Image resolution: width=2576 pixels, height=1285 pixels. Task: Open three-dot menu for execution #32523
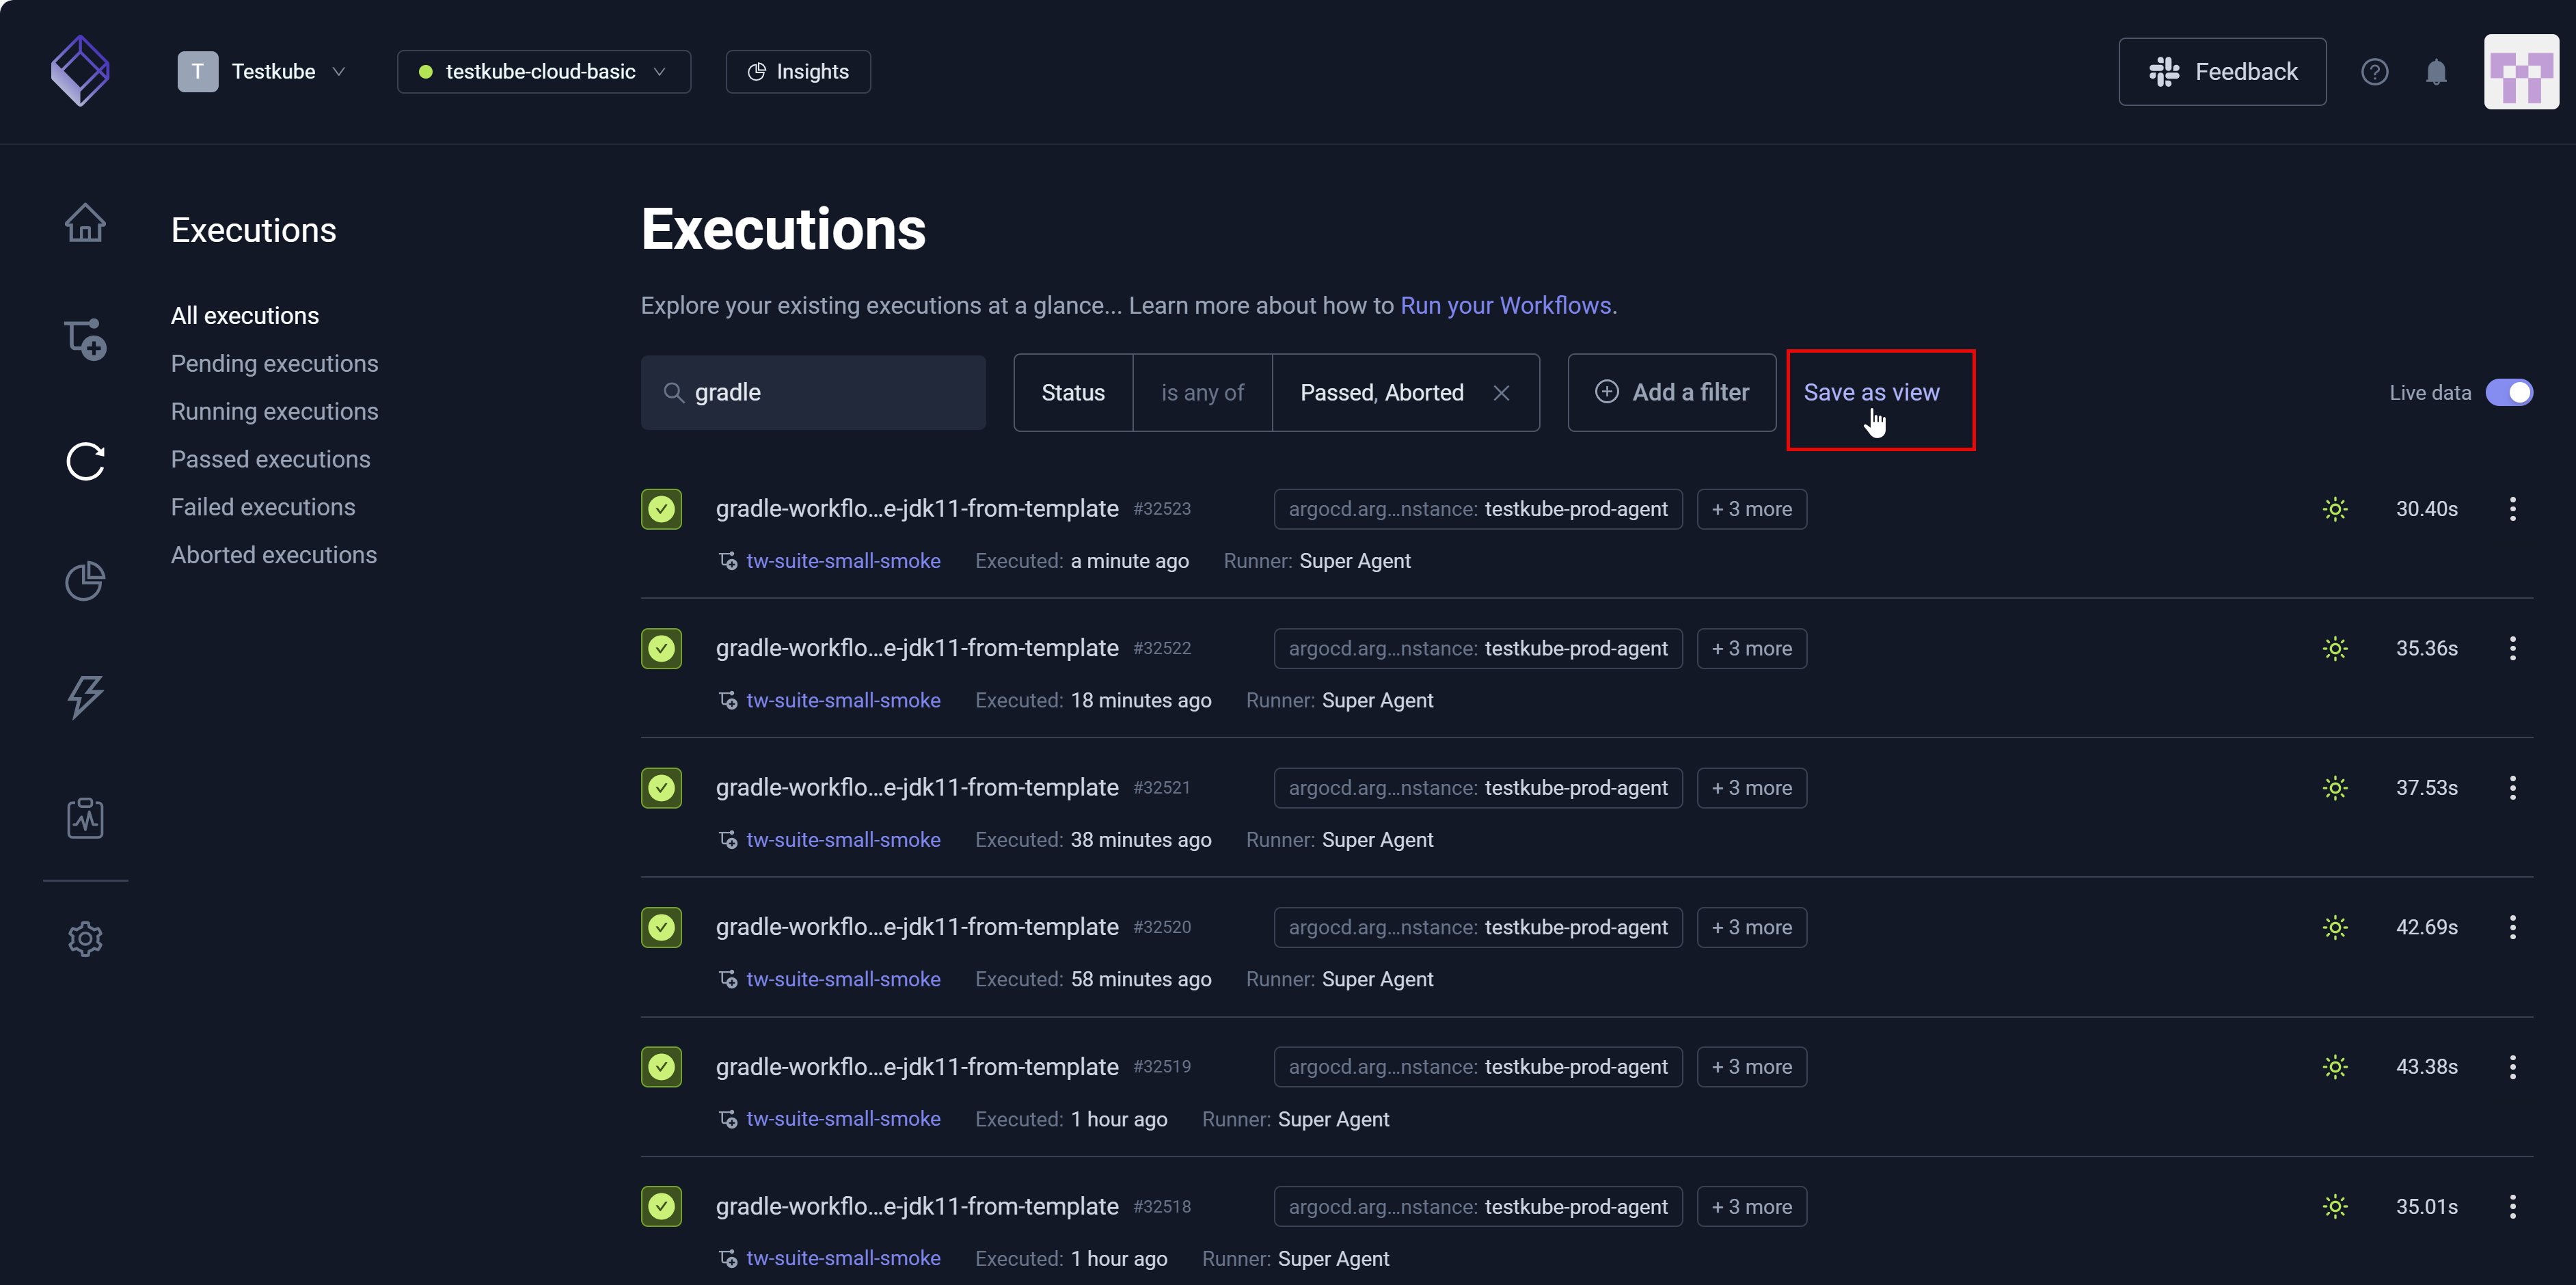coord(2512,509)
